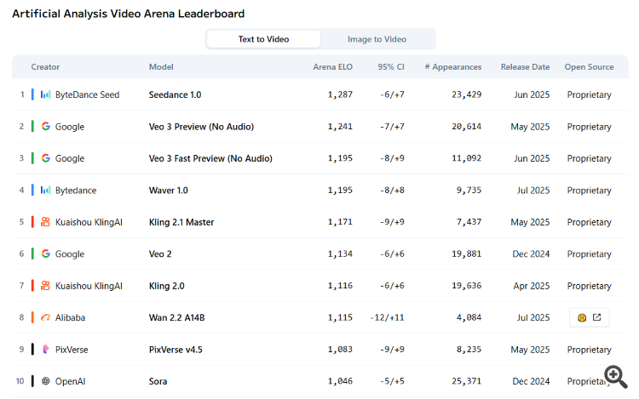The height and width of the screenshot is (399, 639).
Task: Click the OpenAI logo icon
Action: pyautogui.click(x=46, y=381)
